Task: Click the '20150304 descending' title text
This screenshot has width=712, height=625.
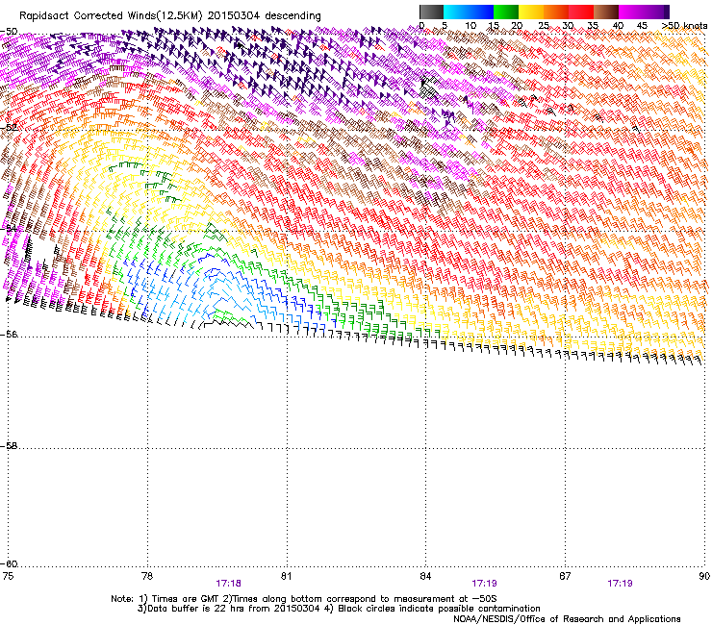Action: [x=265, y=16]
